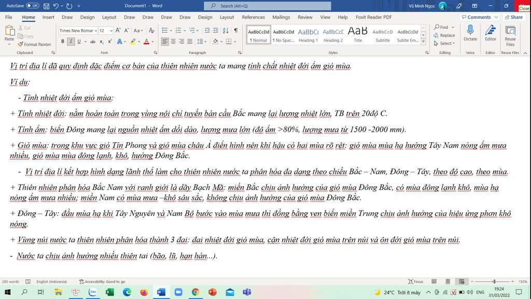Open the font size dropdown
Image resolution: width=531 pixels, height=299 pixels.
pyautogui.click(x=111, y=31)
